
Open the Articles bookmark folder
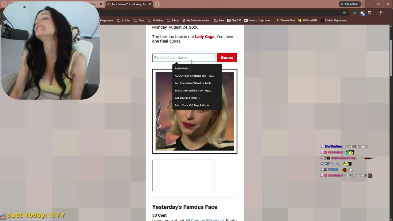(x=123, y=21)
